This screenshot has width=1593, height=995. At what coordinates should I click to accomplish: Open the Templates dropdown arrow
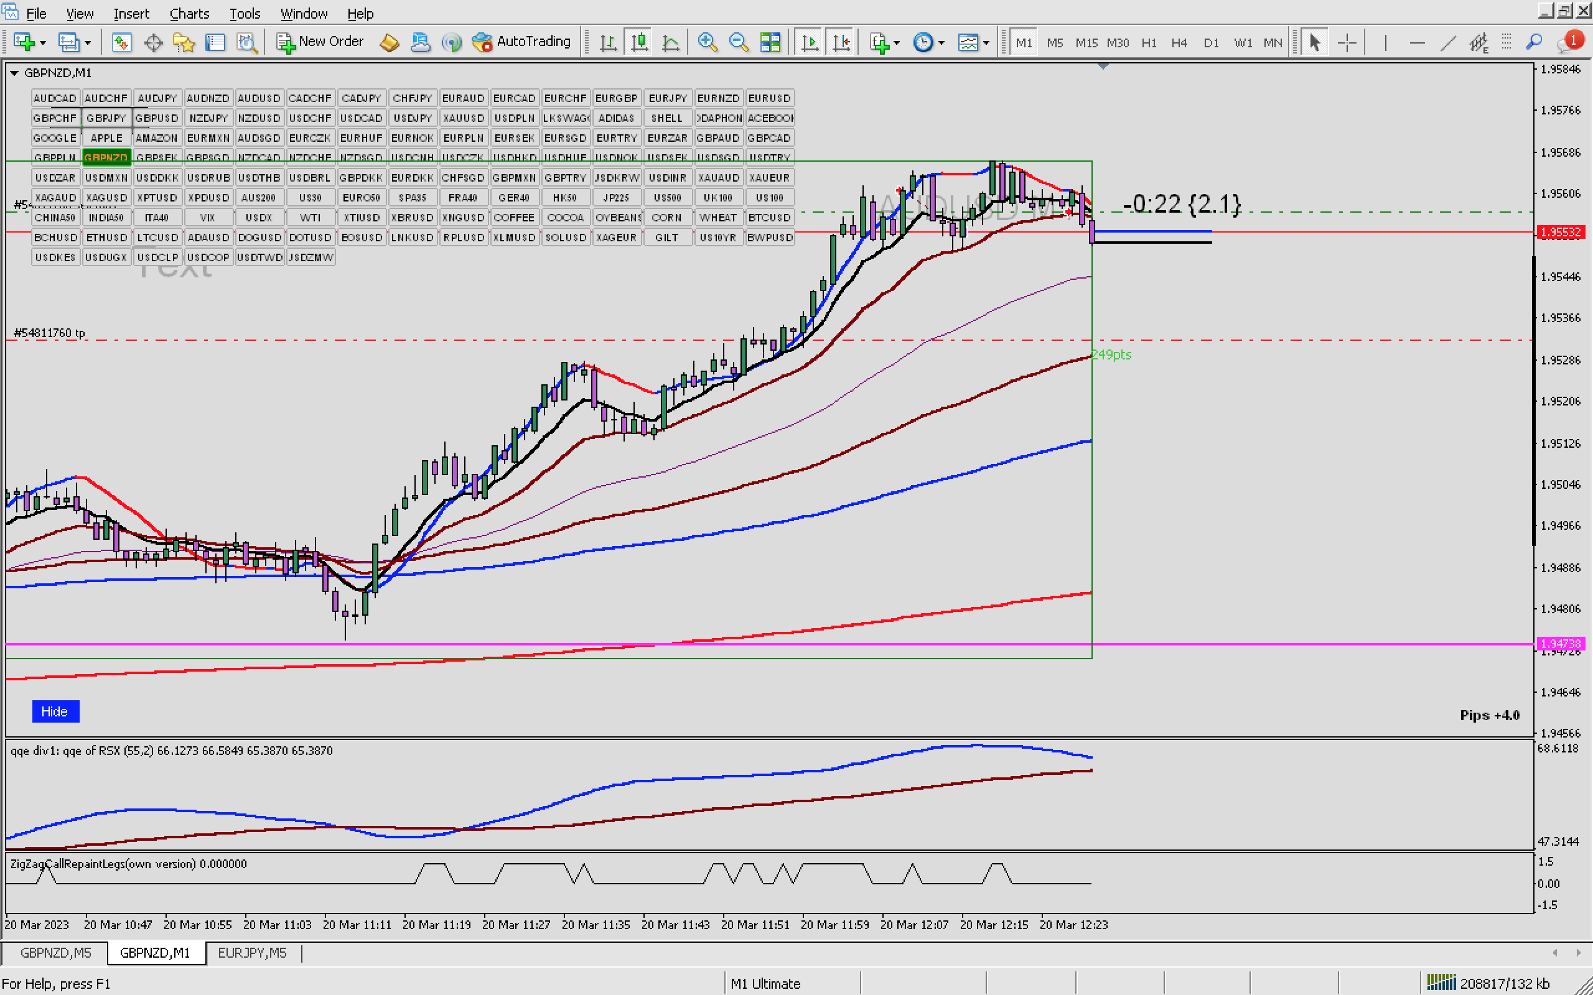pyautogui.click(x=986, y=43)
